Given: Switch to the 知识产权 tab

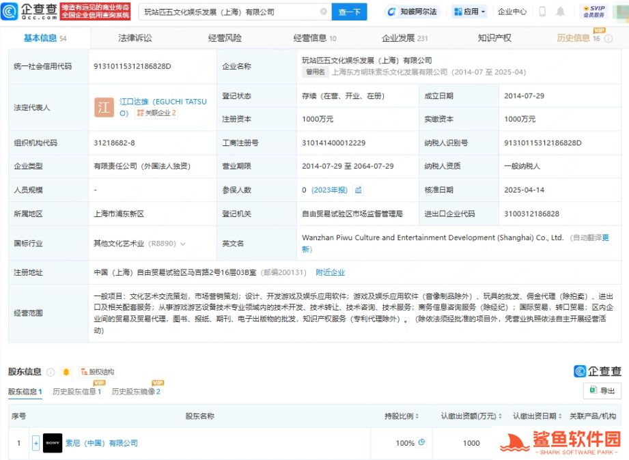Looking at the screenshot, I should (494, 38).
